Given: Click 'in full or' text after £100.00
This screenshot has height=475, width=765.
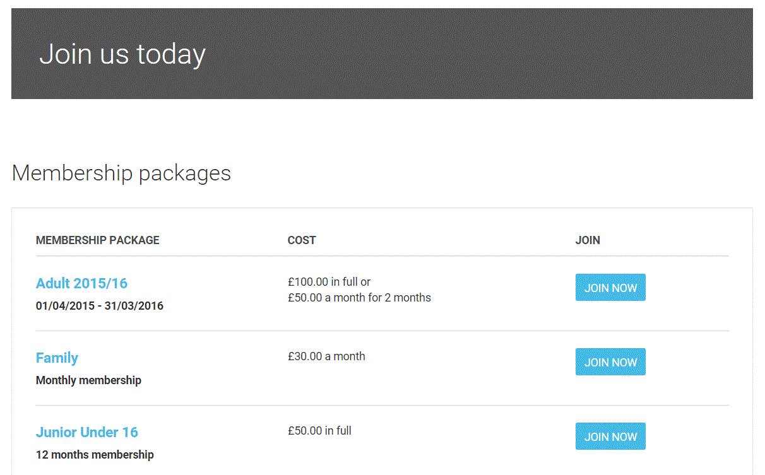Looking at the screenshot, I should (351, 282).
